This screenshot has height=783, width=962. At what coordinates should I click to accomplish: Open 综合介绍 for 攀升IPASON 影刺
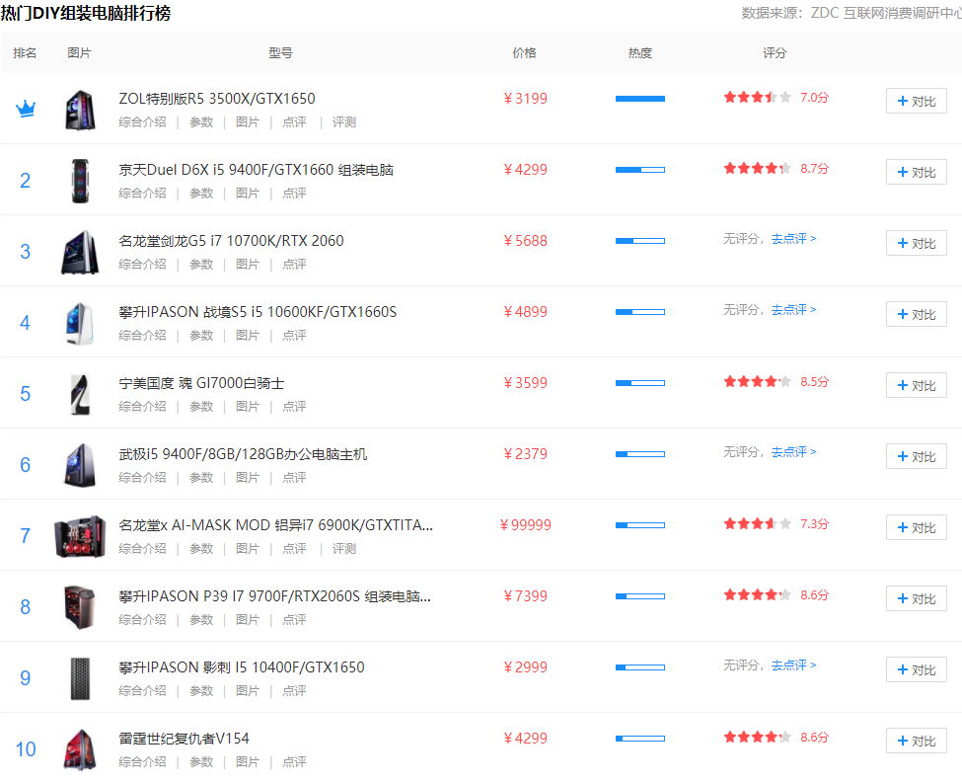coord(142,691)
